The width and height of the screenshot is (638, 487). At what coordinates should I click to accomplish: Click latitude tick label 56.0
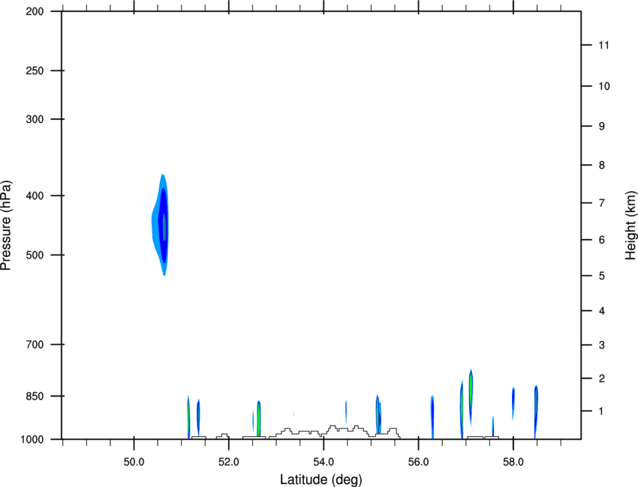coord(418,462)
